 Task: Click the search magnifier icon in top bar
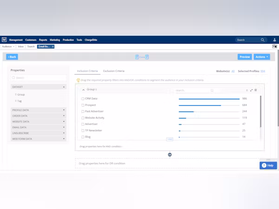(263, 40)
